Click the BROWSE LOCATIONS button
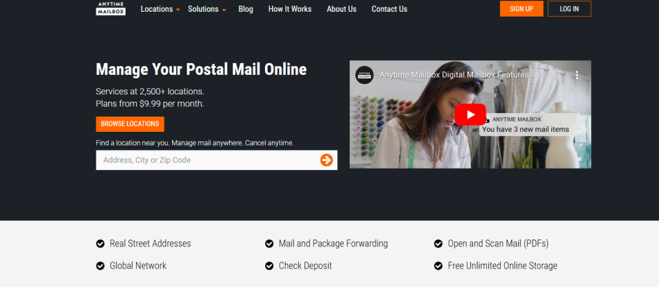 [x=130, y=124]
